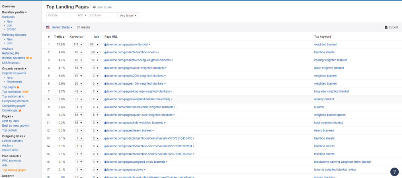This screenshot has height=178, width=402.
Task: Collapse the Backlink profile section
Action: pyautogui.click(x=14, y=12)
